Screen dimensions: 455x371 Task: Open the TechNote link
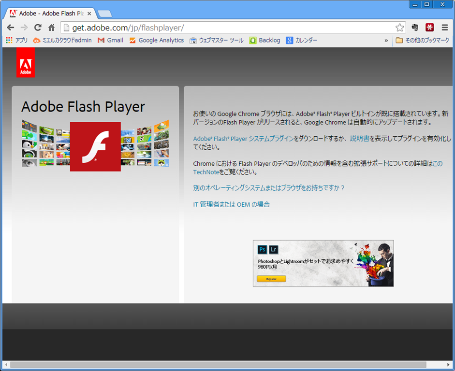click(x=206, y=172)
